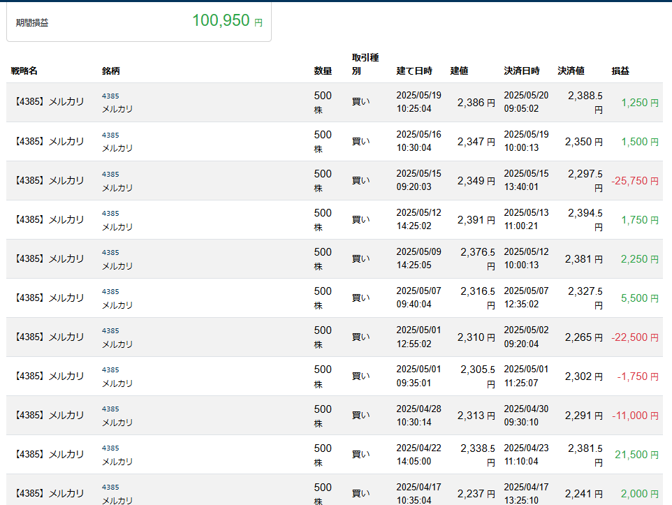672x505 pixels.
Task: Click settlement price 2,381 円
Action: click(x=584, y=259)
